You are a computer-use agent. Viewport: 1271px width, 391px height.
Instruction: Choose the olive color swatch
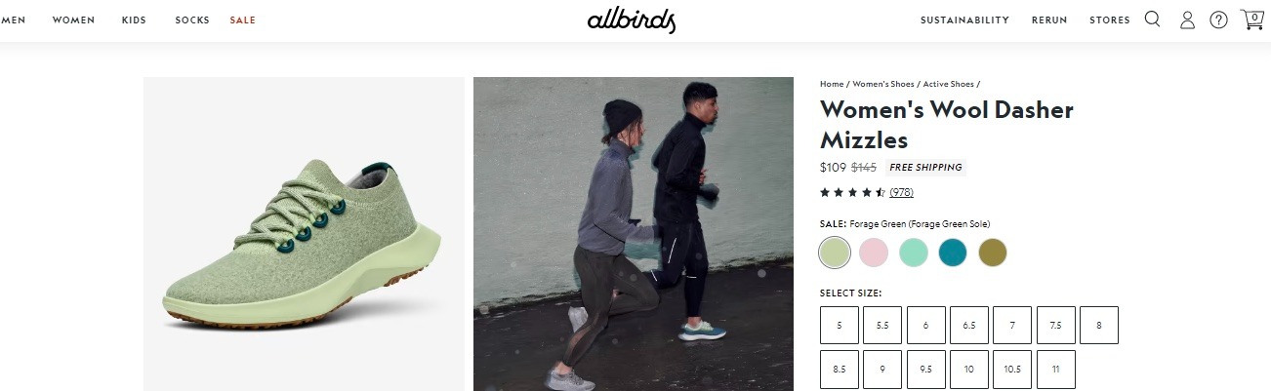(993, 253)
